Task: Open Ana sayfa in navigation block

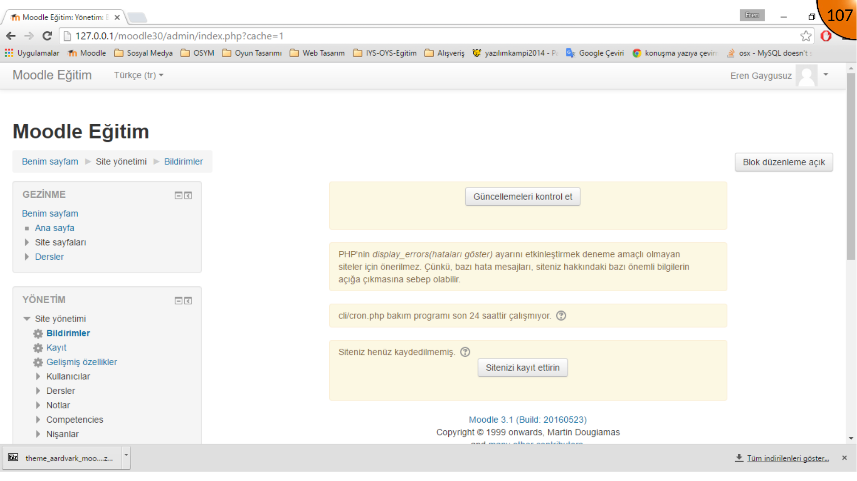Action: (54, 228)
